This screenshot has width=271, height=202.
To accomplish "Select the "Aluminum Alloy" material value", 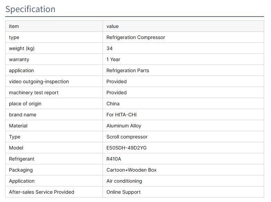I will click(x=124, y=126).
